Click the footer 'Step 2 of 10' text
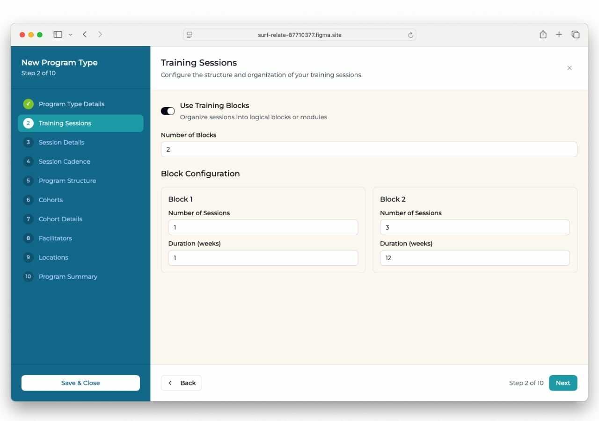Viewport: 599px width, 421px height. [526, 383]
